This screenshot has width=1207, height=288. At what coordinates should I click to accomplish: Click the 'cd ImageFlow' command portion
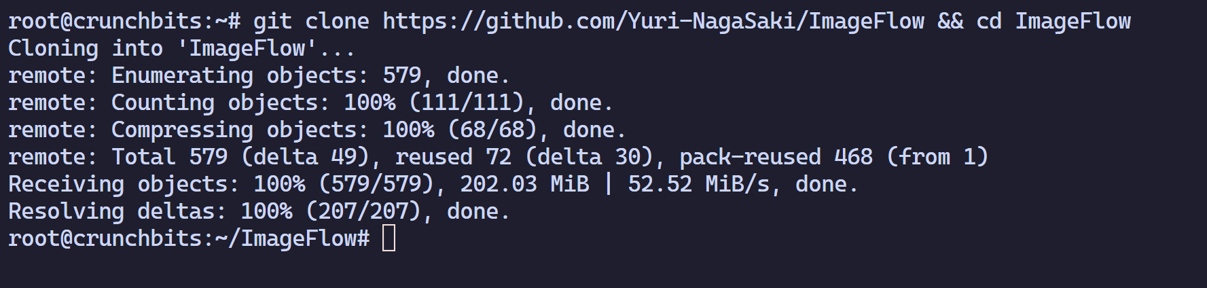pyautogui.click(x=1053, y=21)
